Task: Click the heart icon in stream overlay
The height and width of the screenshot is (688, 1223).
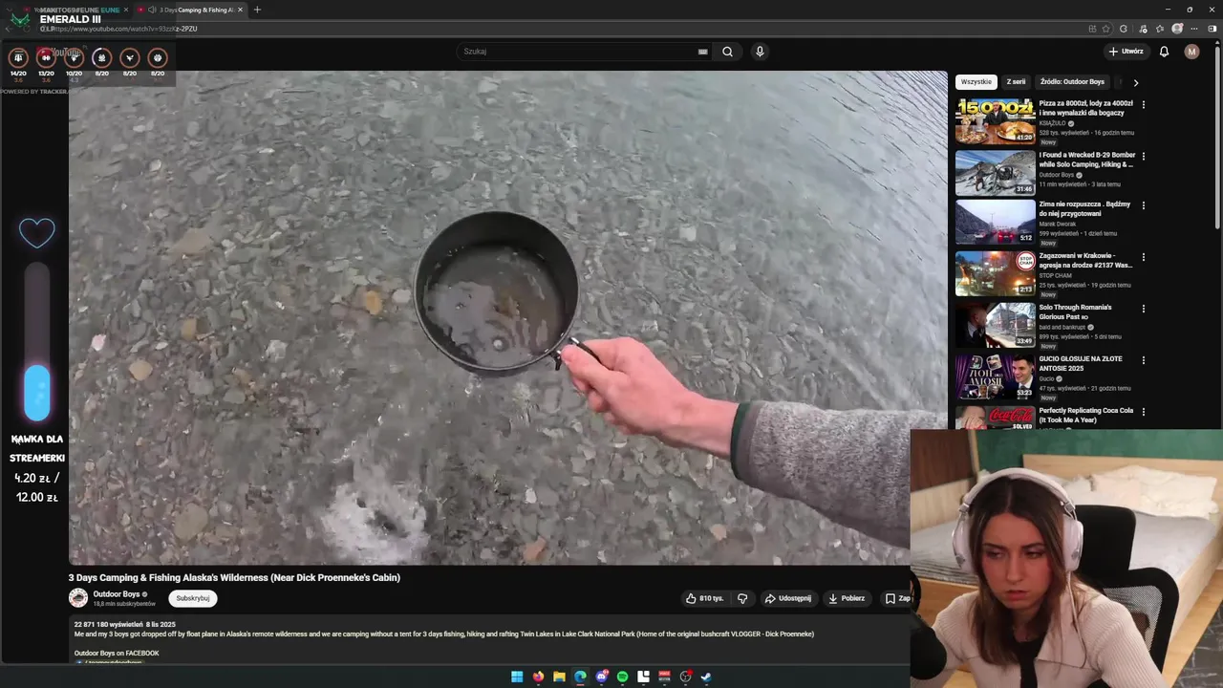Action: 37,232
